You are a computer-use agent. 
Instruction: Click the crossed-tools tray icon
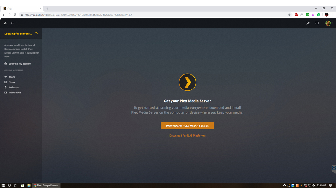tap(289, 185)
